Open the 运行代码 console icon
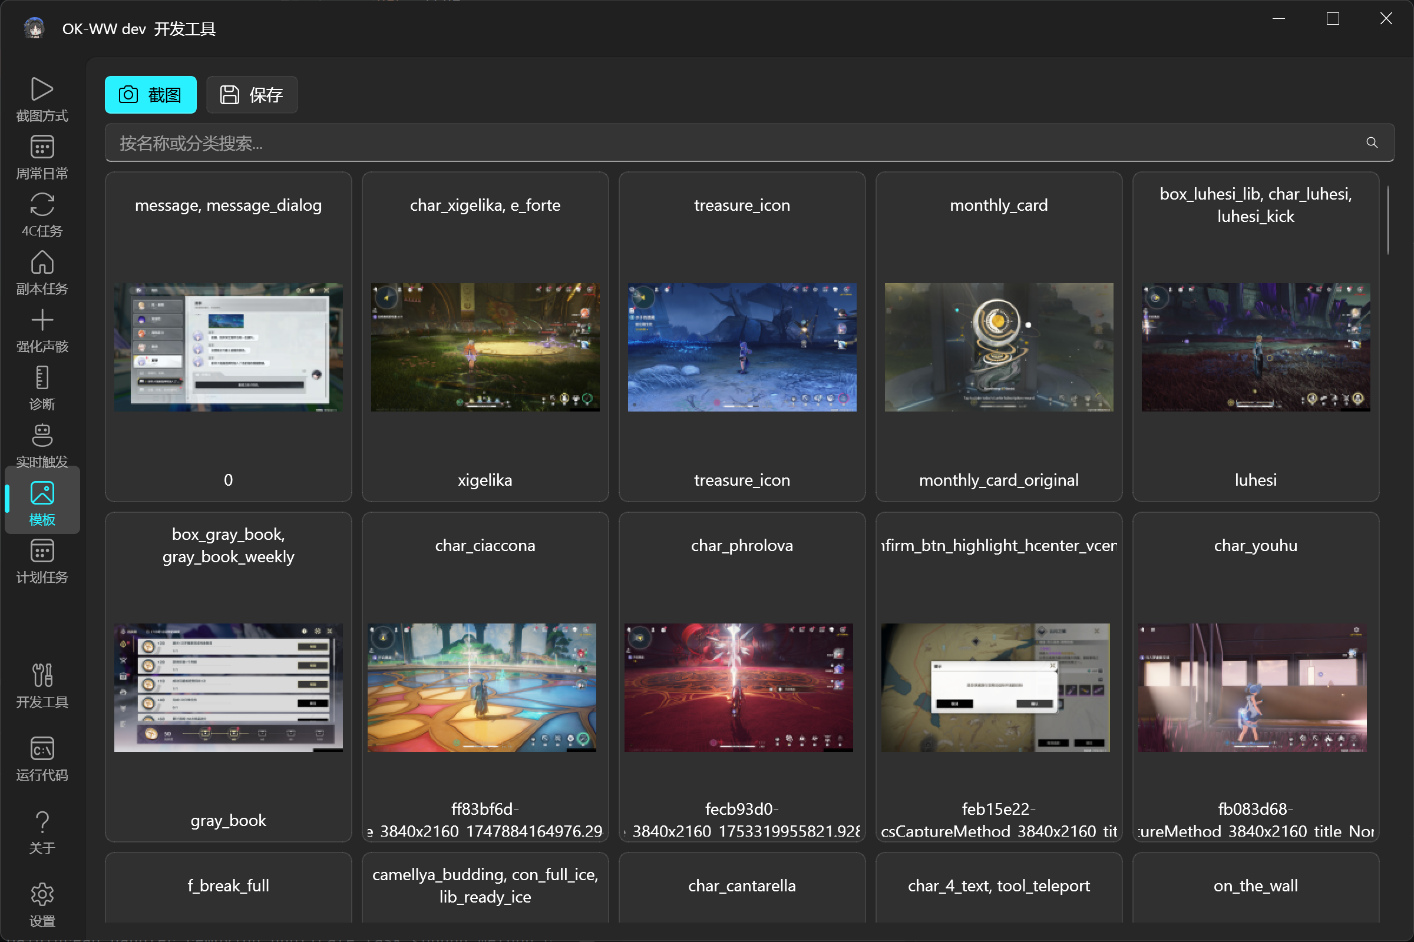Screen dimensions: 1414x942 pyautogui.click(x=42, y=749)
